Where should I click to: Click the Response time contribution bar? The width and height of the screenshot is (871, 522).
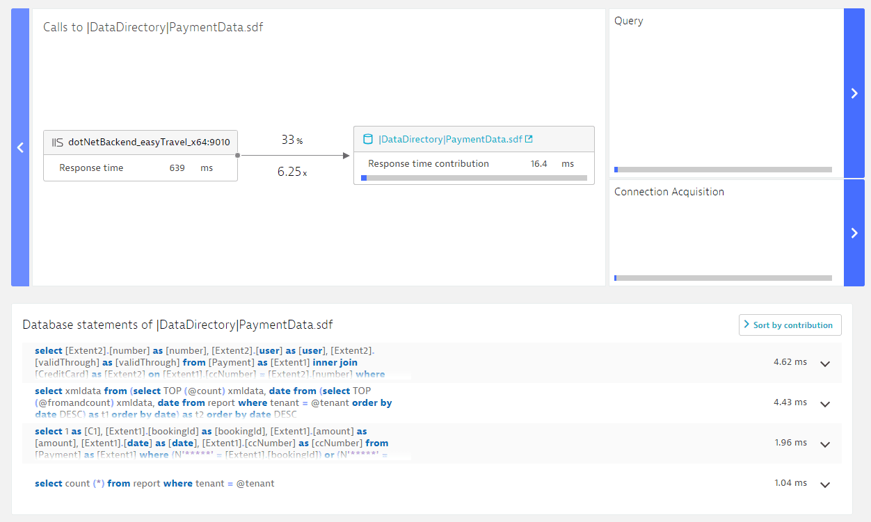pyautogui.click(x=474, y=178)
